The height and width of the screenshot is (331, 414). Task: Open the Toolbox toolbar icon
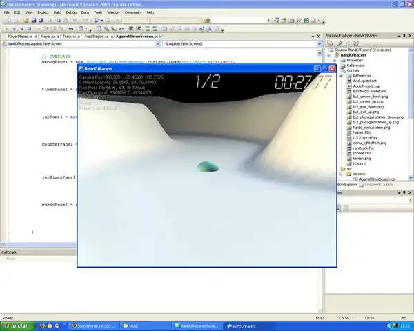(x=299, y=20)
